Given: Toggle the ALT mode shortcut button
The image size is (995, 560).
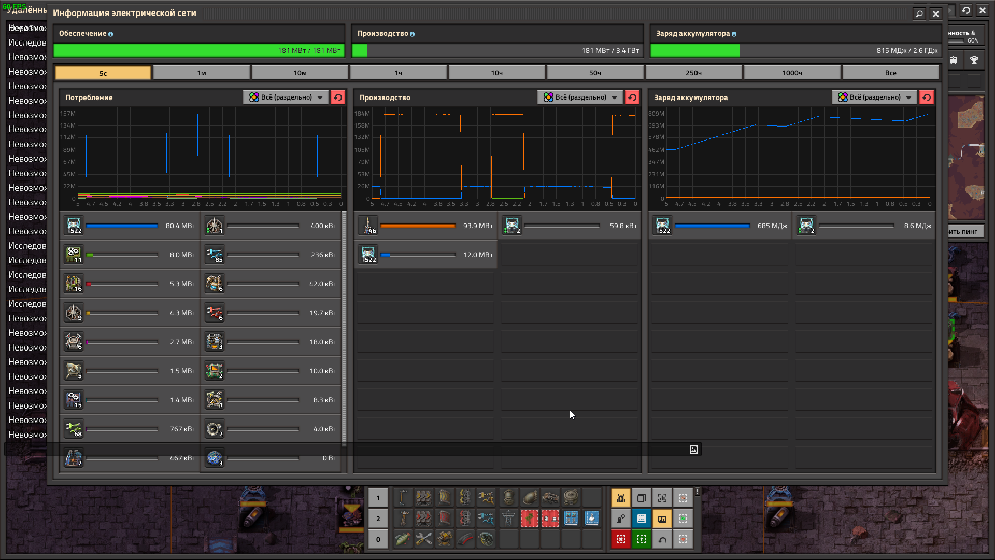Looking at the screenshot, I should (662, 519).
